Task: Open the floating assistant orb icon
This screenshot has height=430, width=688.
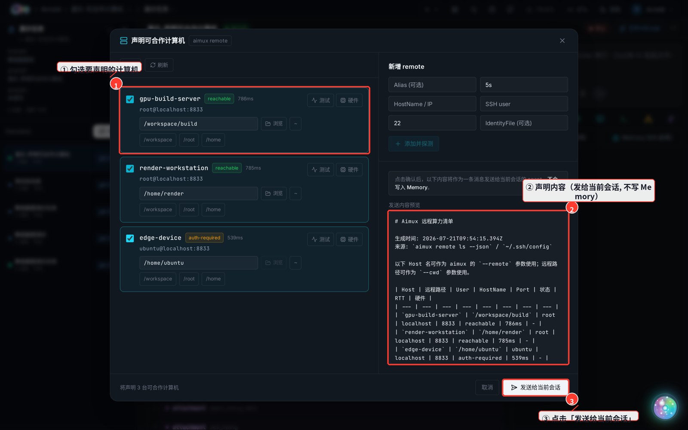Action: point(665,407)
